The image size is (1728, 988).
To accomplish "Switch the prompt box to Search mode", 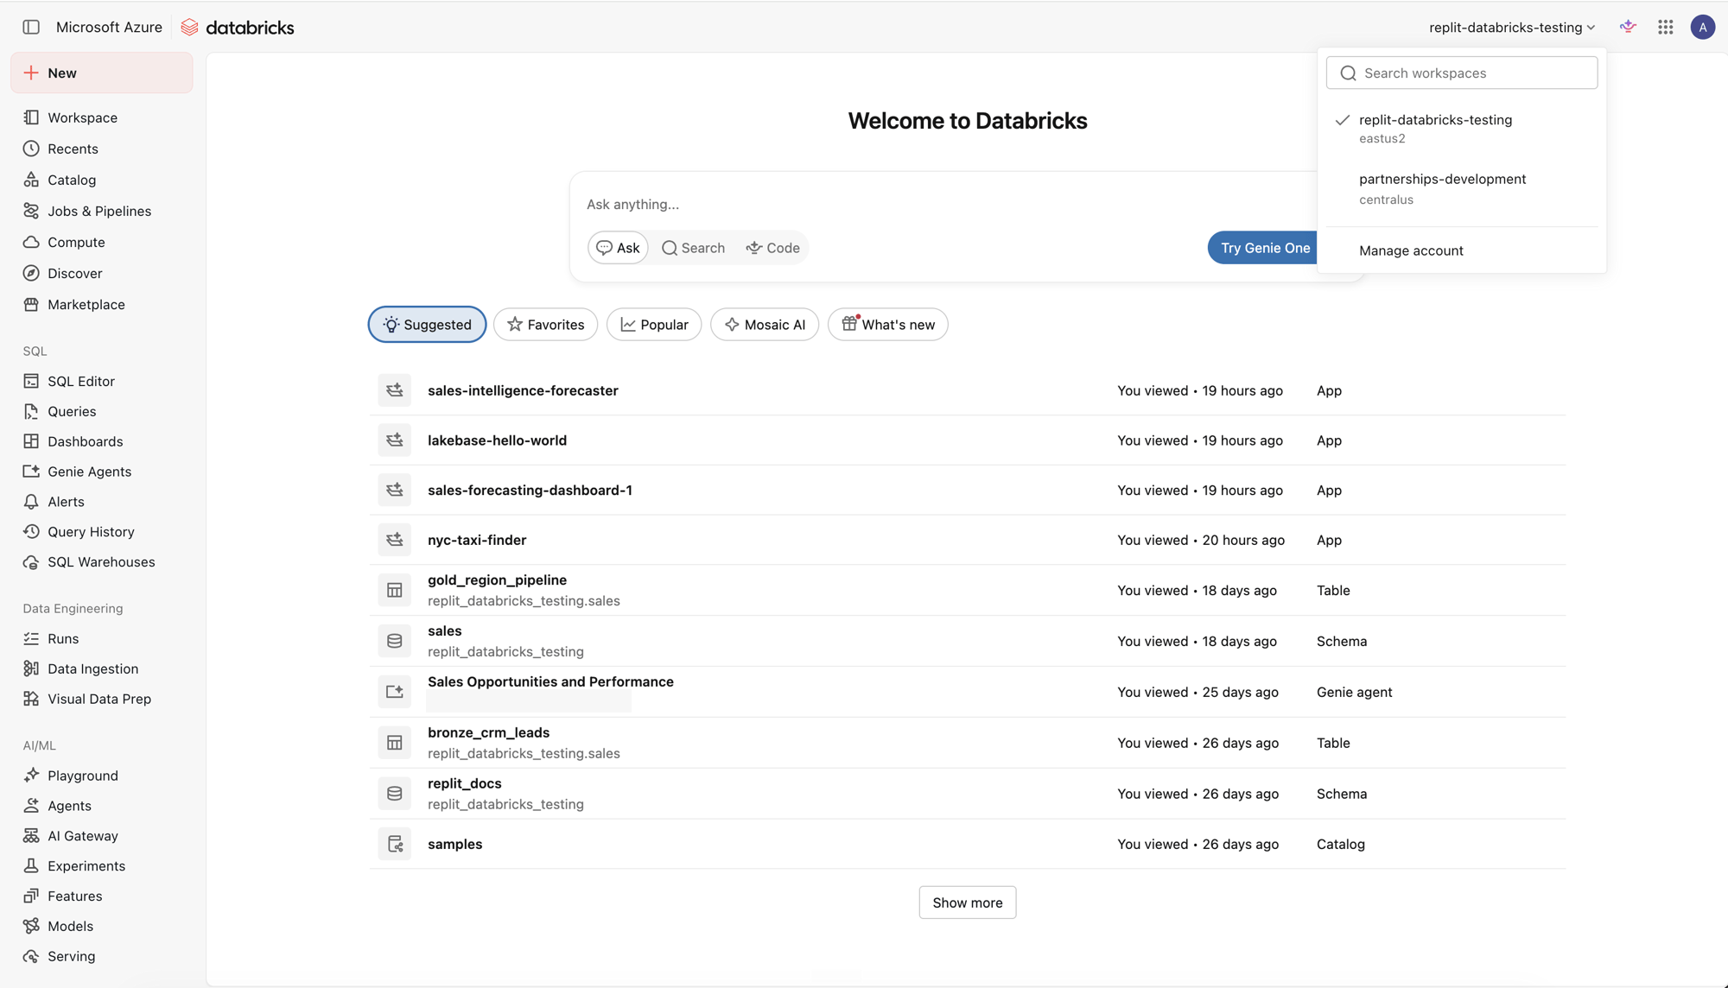I will (x=693, y=248).
